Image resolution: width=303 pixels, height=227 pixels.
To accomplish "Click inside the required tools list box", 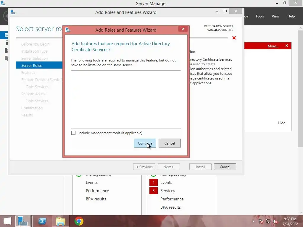I will [126, 99].
